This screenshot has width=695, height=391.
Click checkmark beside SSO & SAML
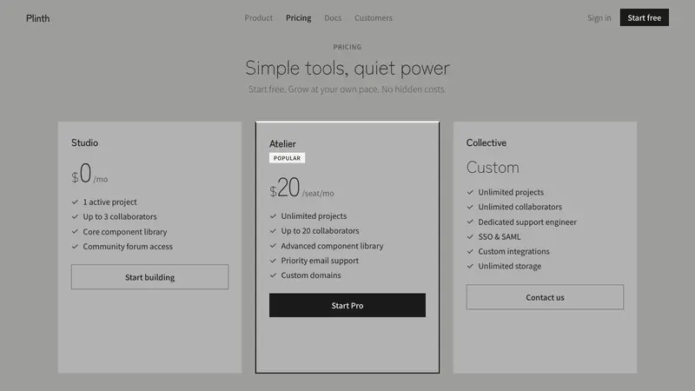pyautogui.click(x=470, y=236)
